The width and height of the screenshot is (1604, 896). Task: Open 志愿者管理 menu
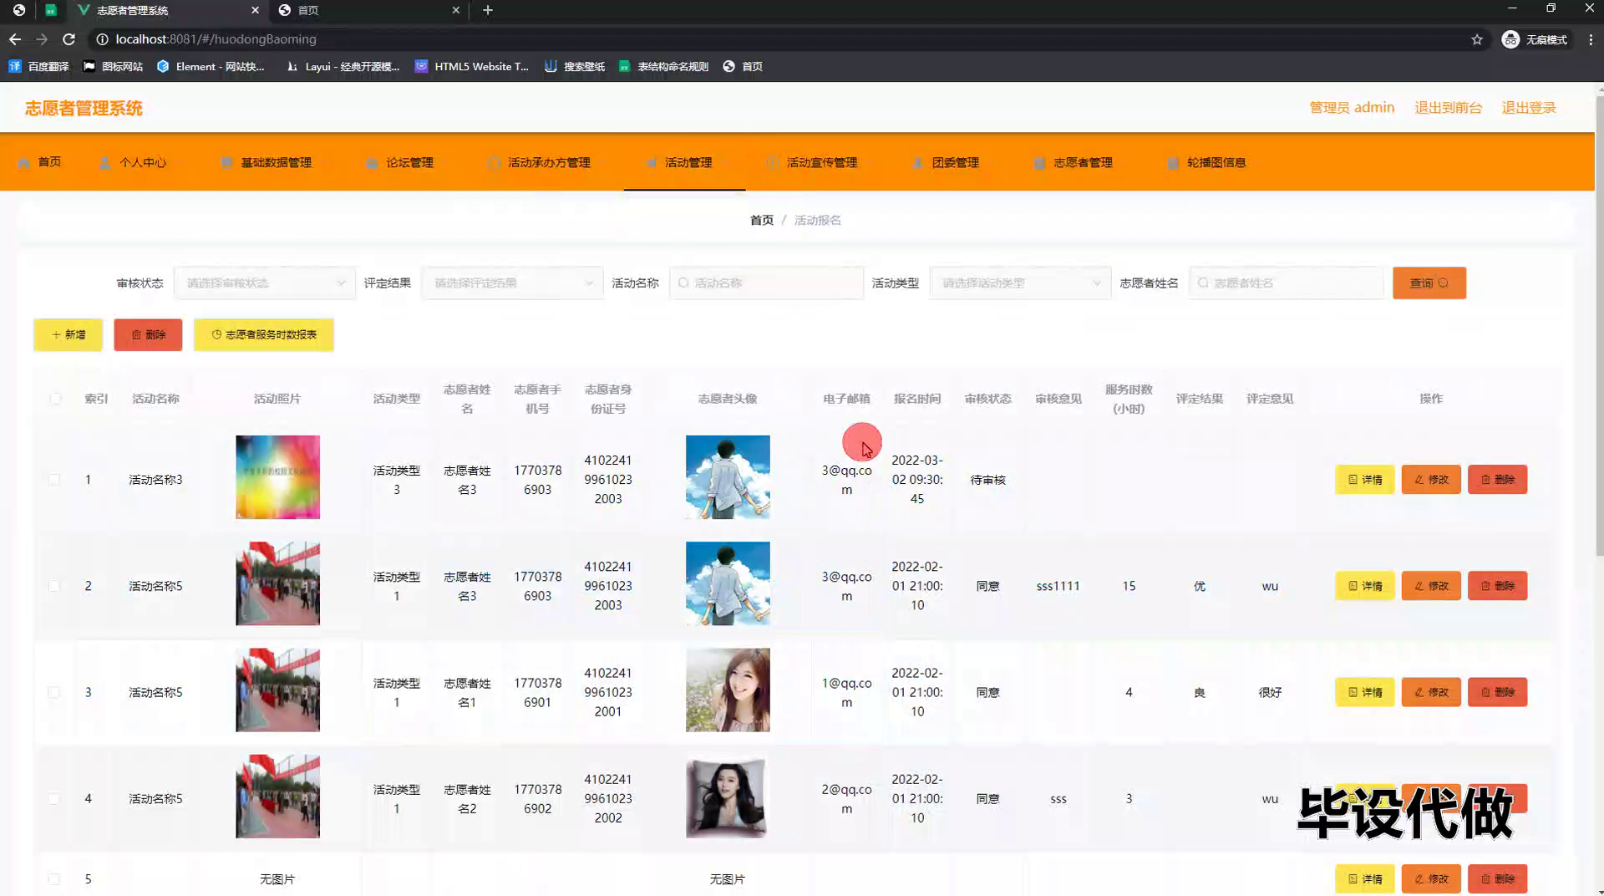pyautogui.click(x=1074, y=162)
